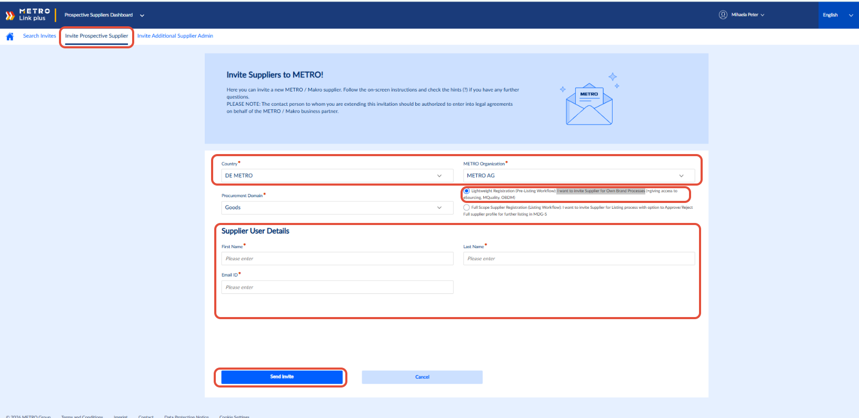Select the Invite Prospective Supplier tab
859x418 pixels.
pyautogui.click(x=96, y=36)
